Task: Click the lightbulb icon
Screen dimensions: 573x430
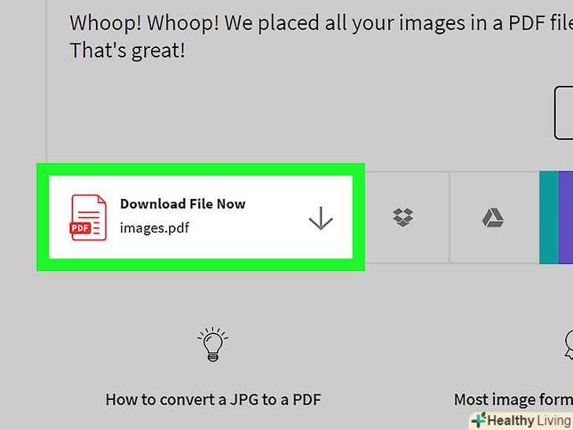Action: pos(213,345)
